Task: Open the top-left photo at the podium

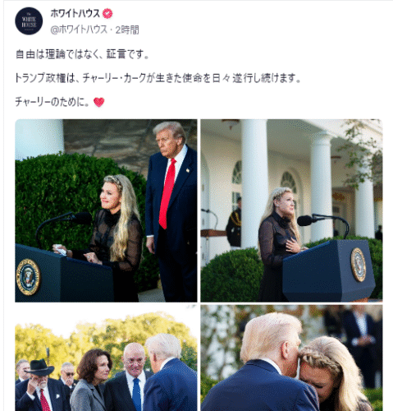Action: (106, 210)
